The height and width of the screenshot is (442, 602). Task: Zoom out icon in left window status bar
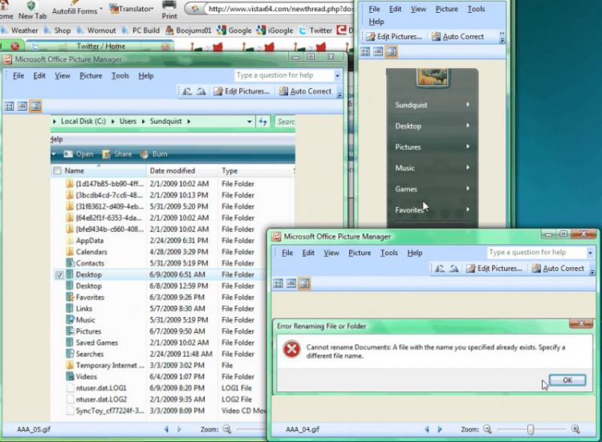coord(227,429)
